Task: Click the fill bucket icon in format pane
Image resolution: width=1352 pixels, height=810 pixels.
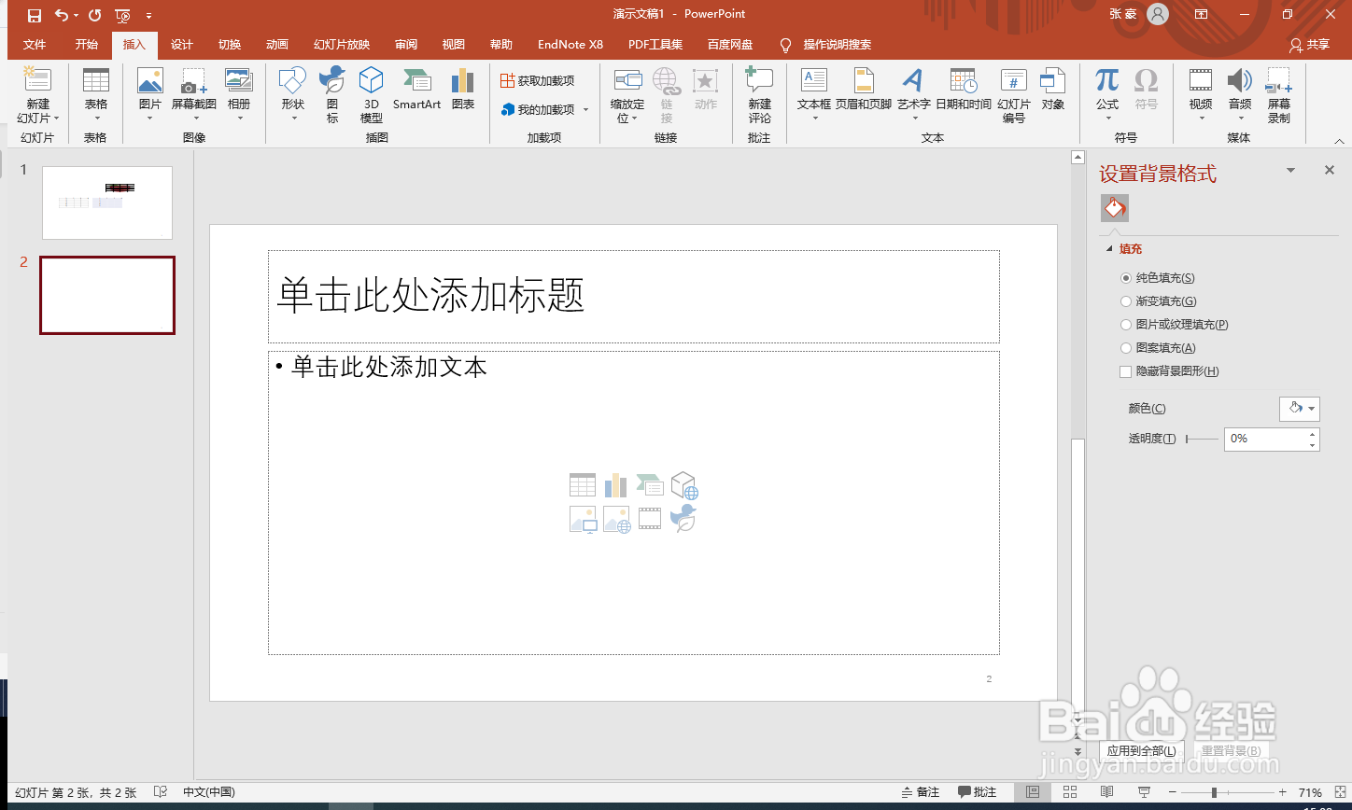Action: click(1115, 208)
